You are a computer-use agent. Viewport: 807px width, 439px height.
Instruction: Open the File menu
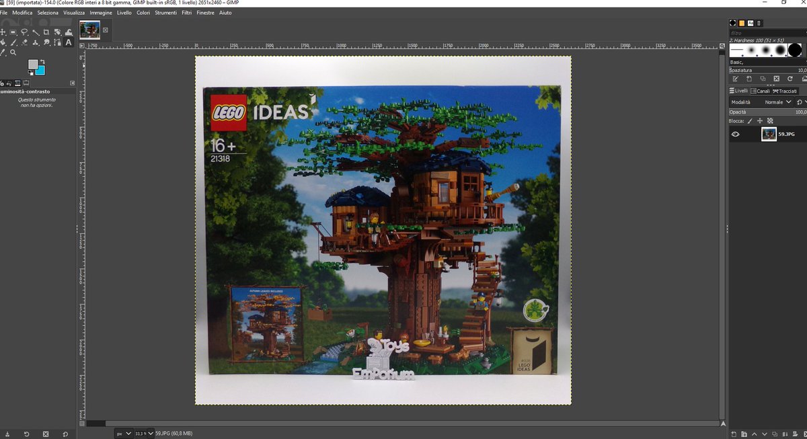tap(4, 13)
